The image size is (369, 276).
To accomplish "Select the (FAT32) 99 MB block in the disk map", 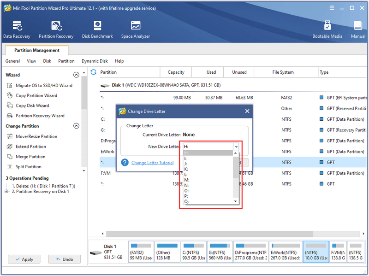I will [141, 252].
